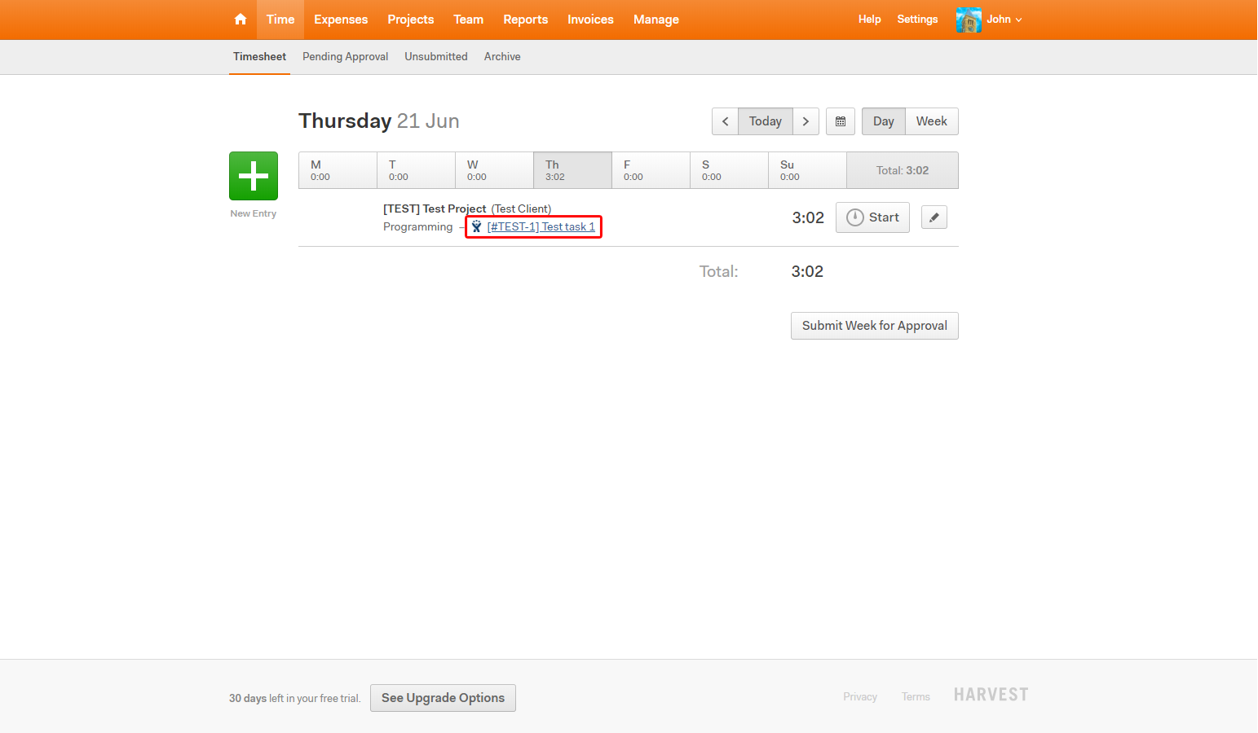1258x733 pixels.
Task: Open the John account dropdown
Action: click(1004, 20)
